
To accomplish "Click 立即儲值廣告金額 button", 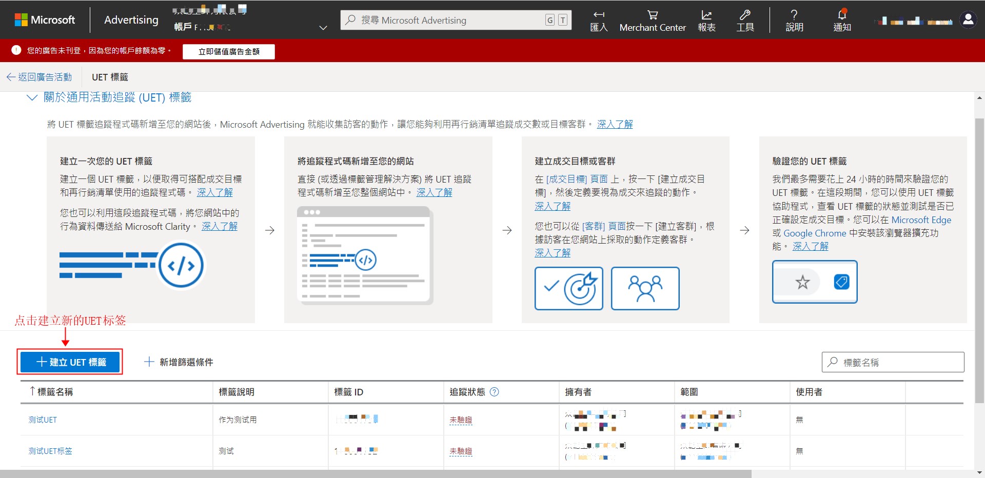I will pyautogui.click(x=229, y=51).
